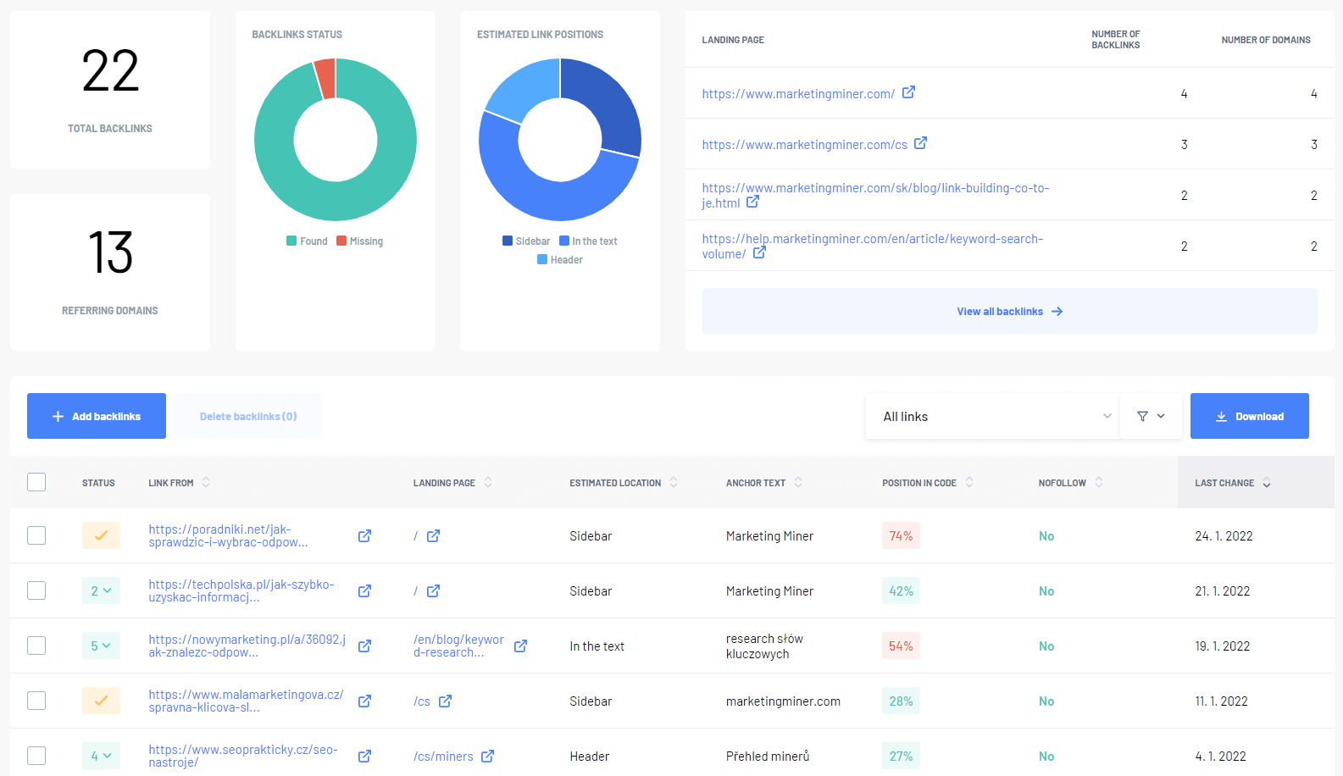1343x776 pixels.
Task: Open external link icon for marketingminer.com/ landing page
Action: click(x=908, y=92)
